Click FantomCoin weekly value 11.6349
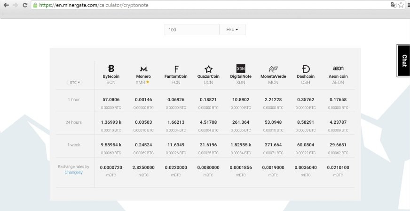This screenshot has width=410, height=211. 176,145
